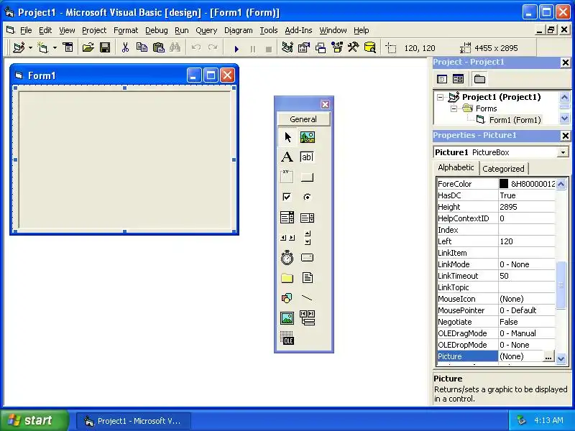The width and height of the screenshot is (575, 431).
Task: Select the PictureBox tool in toolbox
Action: [308, 137]
